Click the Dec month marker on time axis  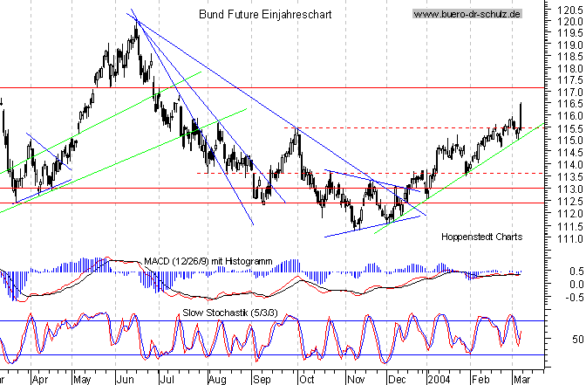396,381
